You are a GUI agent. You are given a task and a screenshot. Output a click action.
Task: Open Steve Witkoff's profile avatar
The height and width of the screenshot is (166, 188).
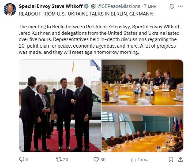[x=10, y=10]
